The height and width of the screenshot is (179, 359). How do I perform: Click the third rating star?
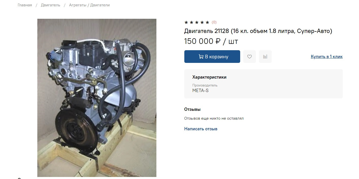[197, 22]
